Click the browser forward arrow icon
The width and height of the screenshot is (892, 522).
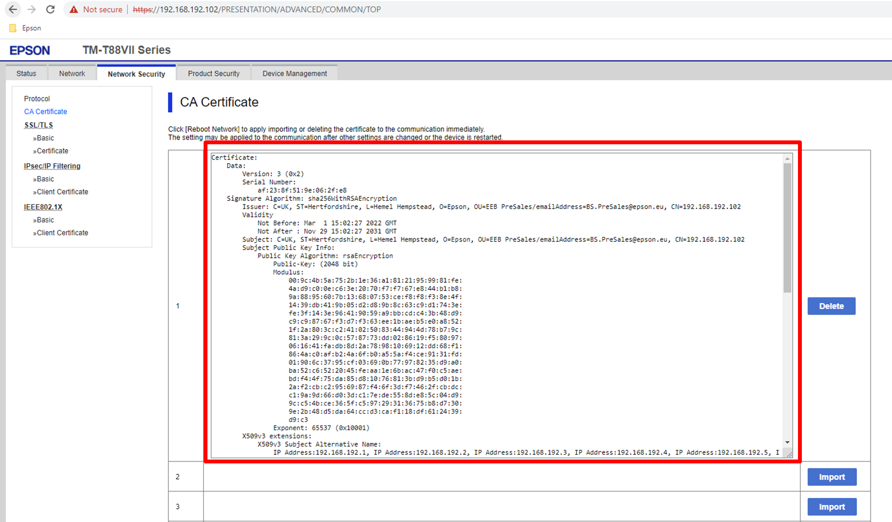[31, 9]
